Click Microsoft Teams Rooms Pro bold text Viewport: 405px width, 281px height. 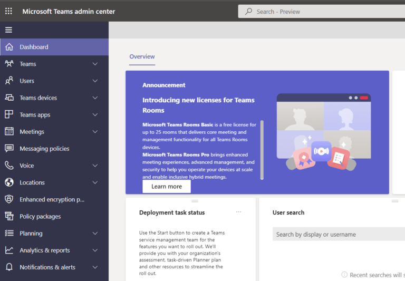click(176, 154)
